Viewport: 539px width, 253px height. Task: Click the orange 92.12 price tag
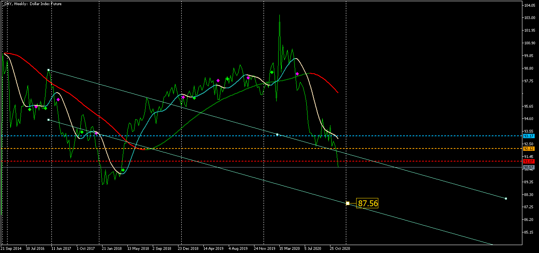529,148
